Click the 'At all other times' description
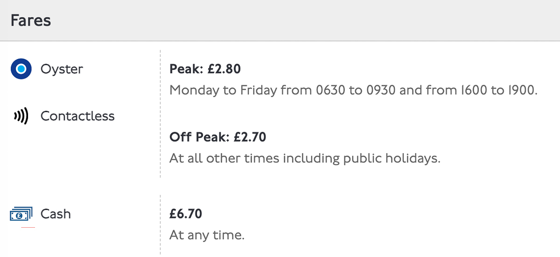The image size is (560, 257). (305, 158)
